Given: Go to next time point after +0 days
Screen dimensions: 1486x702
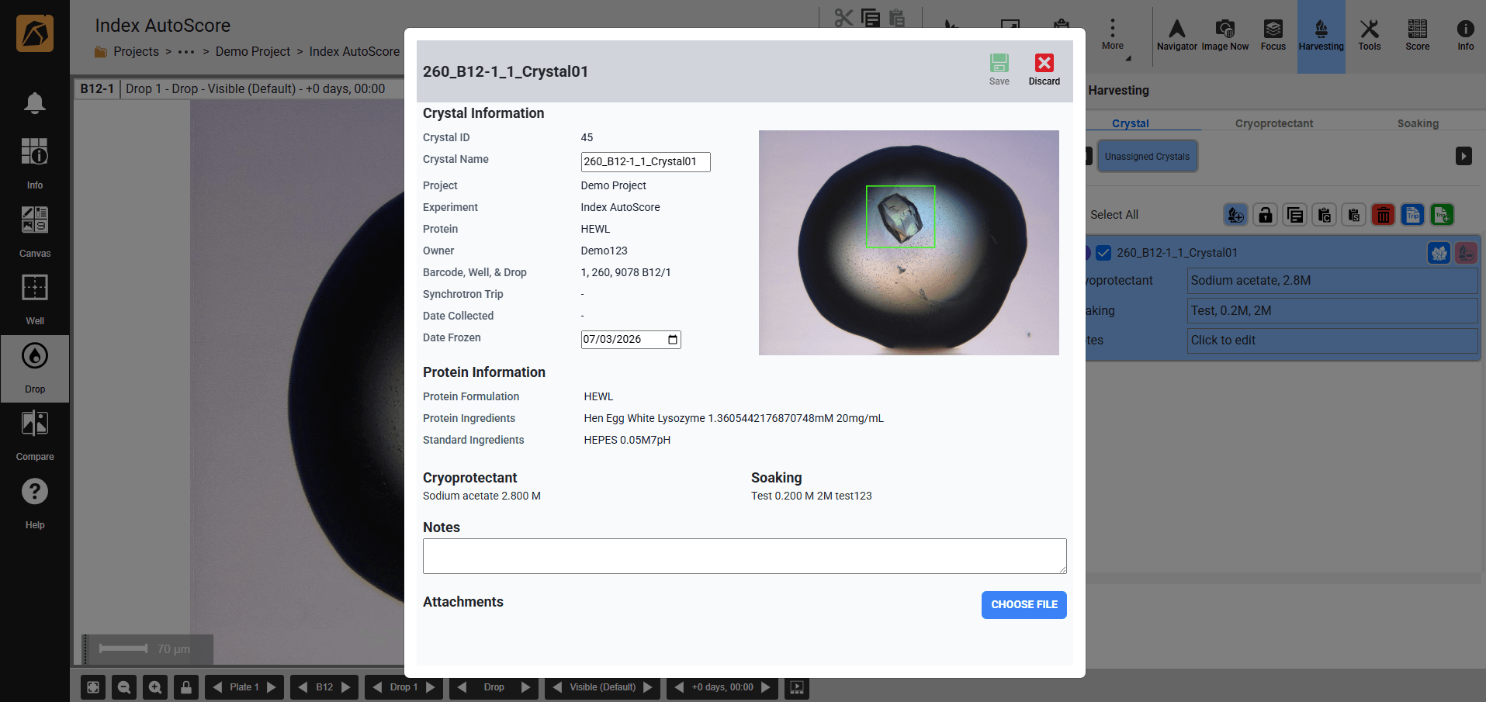Looking at the screenshot, I should [766, 687].
